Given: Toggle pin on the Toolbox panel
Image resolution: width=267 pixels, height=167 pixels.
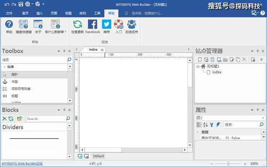Looking at the screenshot, I should pyautogui.click(x=64, y=51).
